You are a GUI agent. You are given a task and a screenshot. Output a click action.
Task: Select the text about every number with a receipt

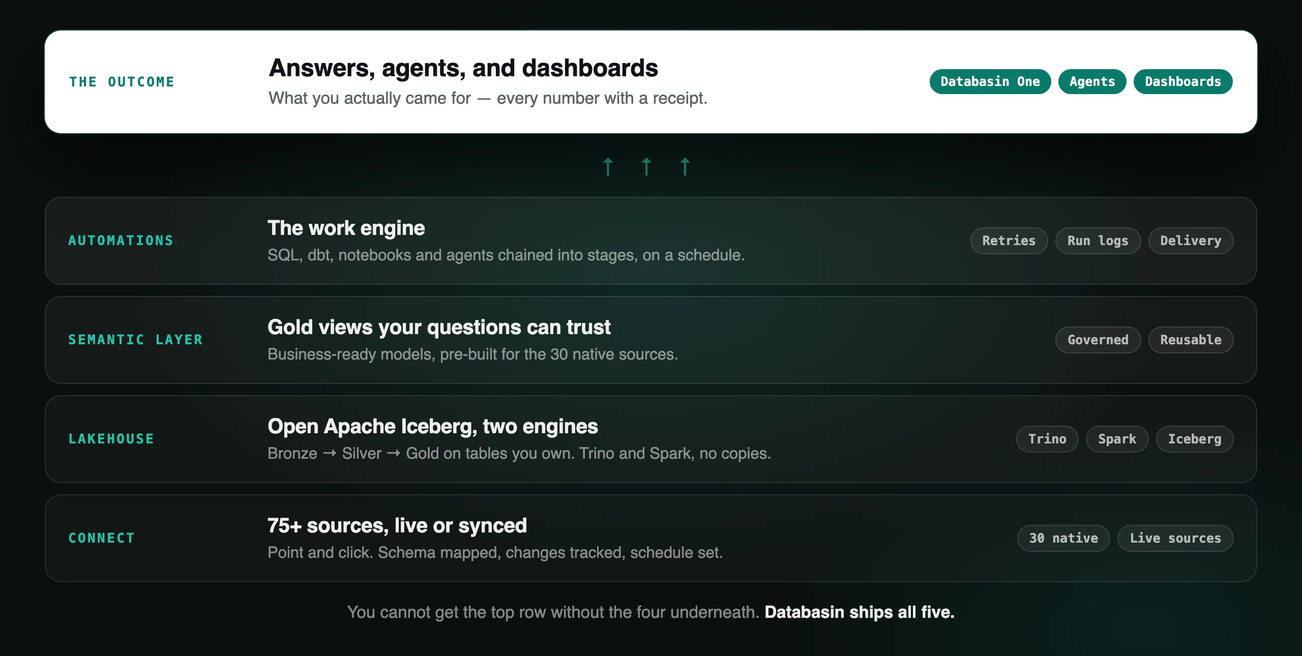[x=488, y=98]
